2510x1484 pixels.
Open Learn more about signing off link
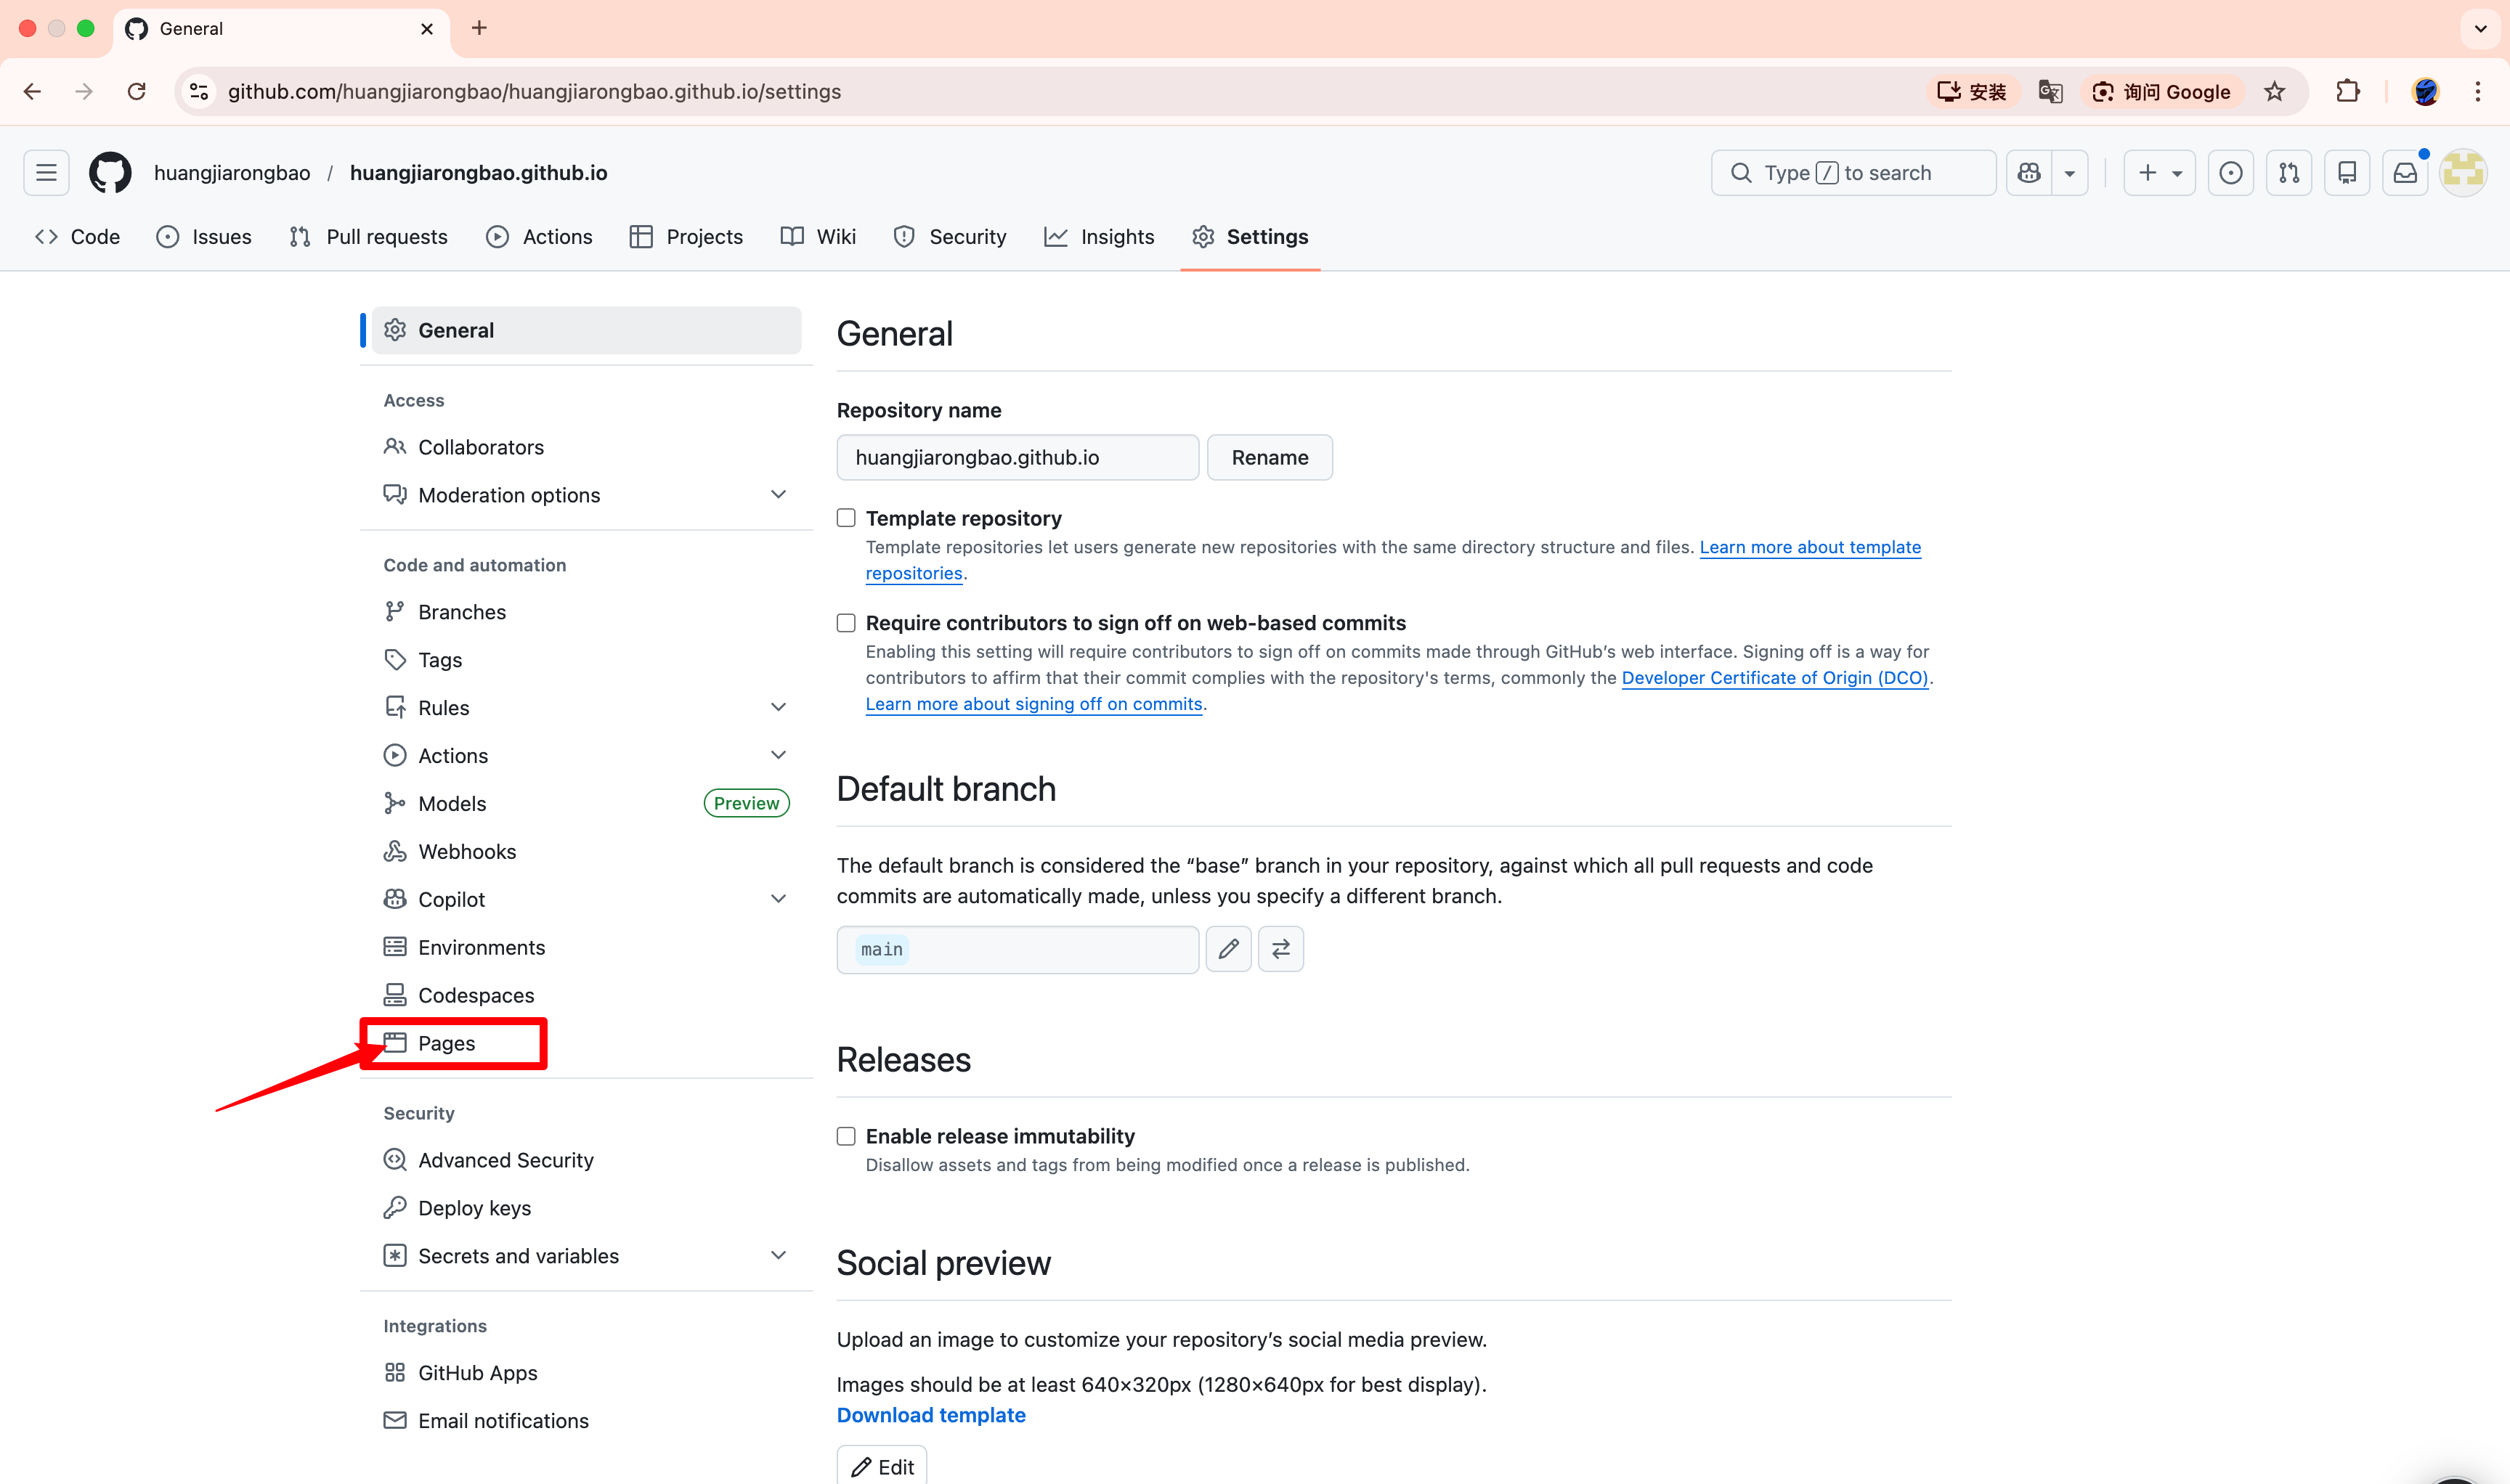click(x=1033, y=704)
